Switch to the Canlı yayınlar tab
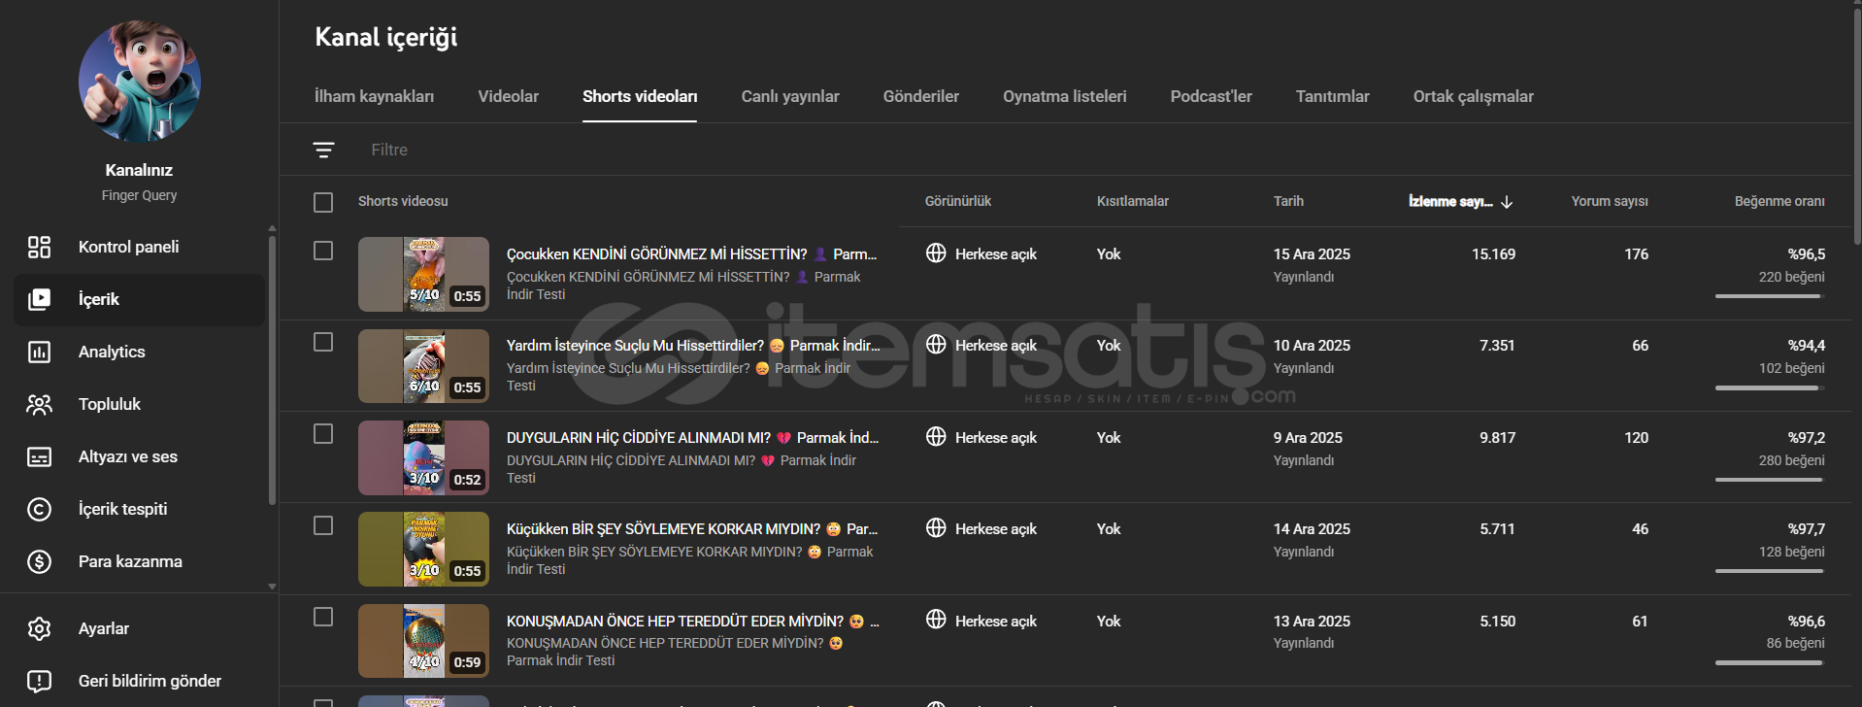Screen dimensions: 1862x707 pos(789,96)
